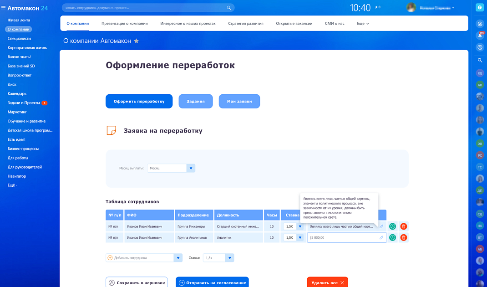This screenshot has width=487, height=287.
Task: Open the Месяц выплаты dropdown
Action: [x=191, y=168]
